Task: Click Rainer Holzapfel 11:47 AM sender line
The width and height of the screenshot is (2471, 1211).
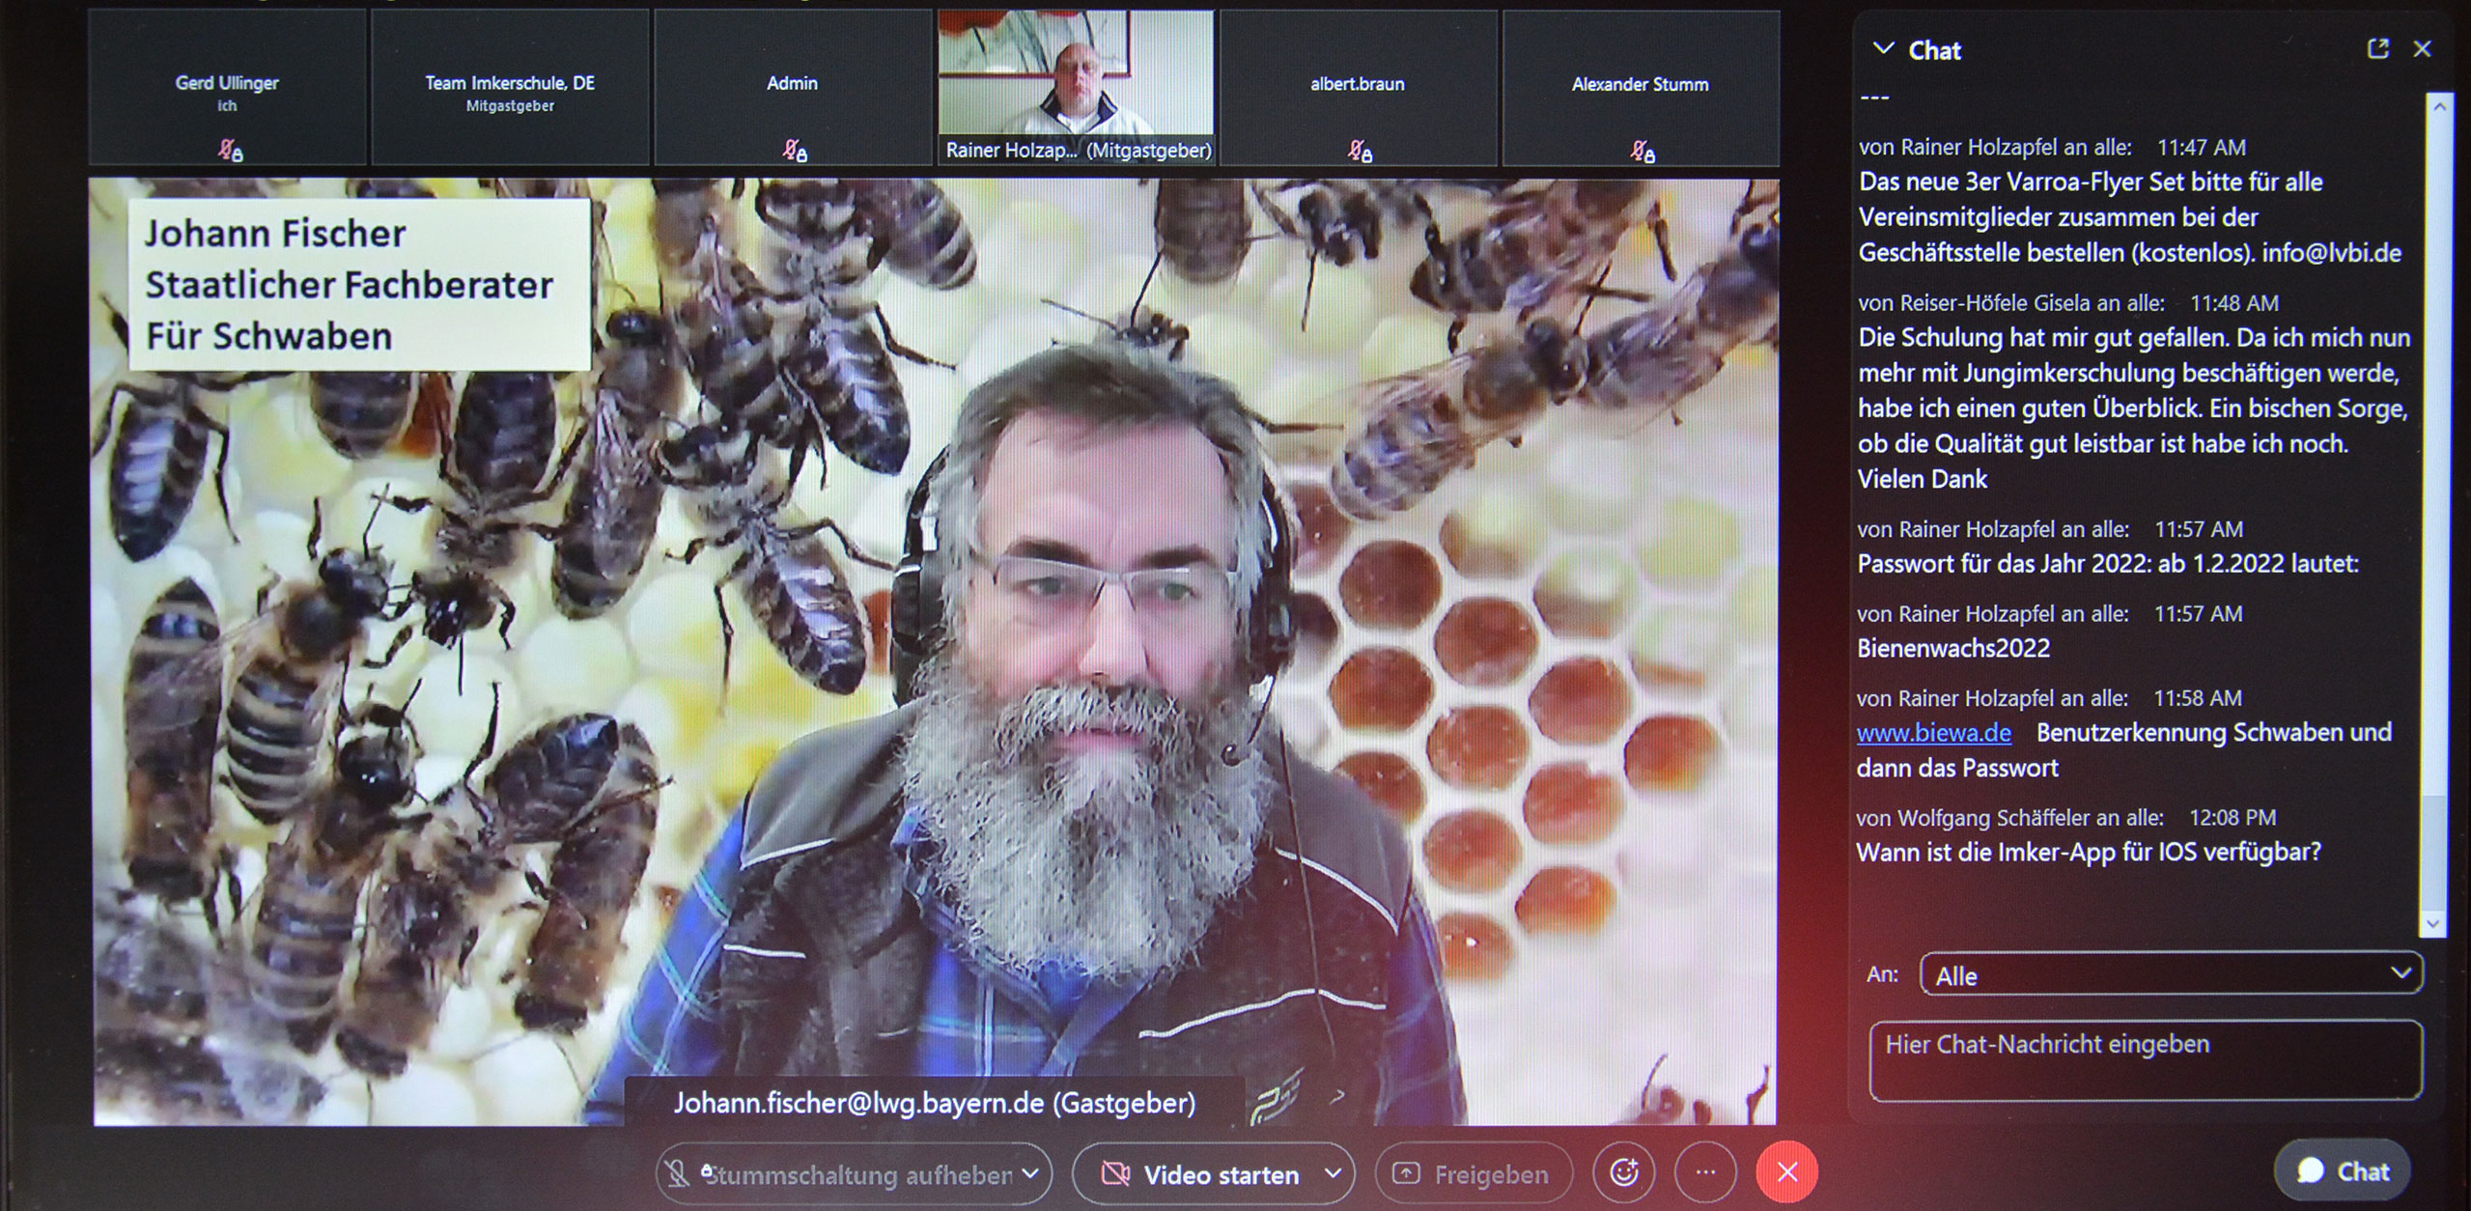Action: (x=2052, y=148)
